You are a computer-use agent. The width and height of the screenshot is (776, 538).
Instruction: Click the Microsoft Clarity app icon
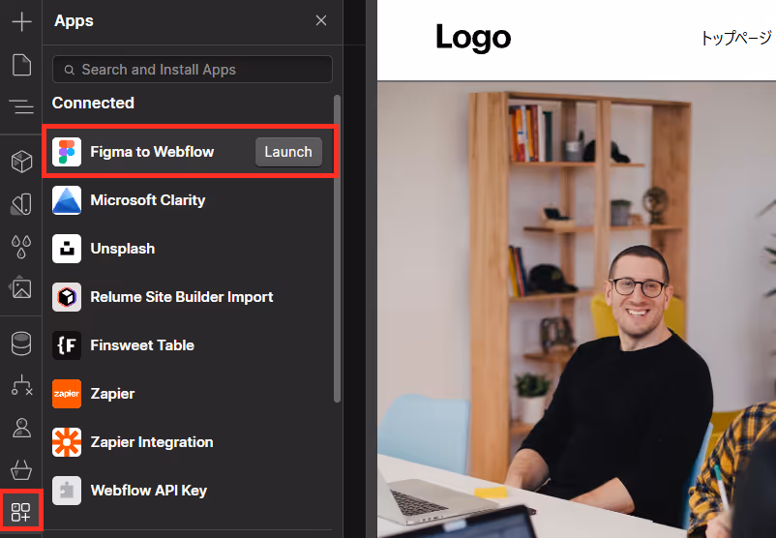pyautogui.click(x=67, y=200)
